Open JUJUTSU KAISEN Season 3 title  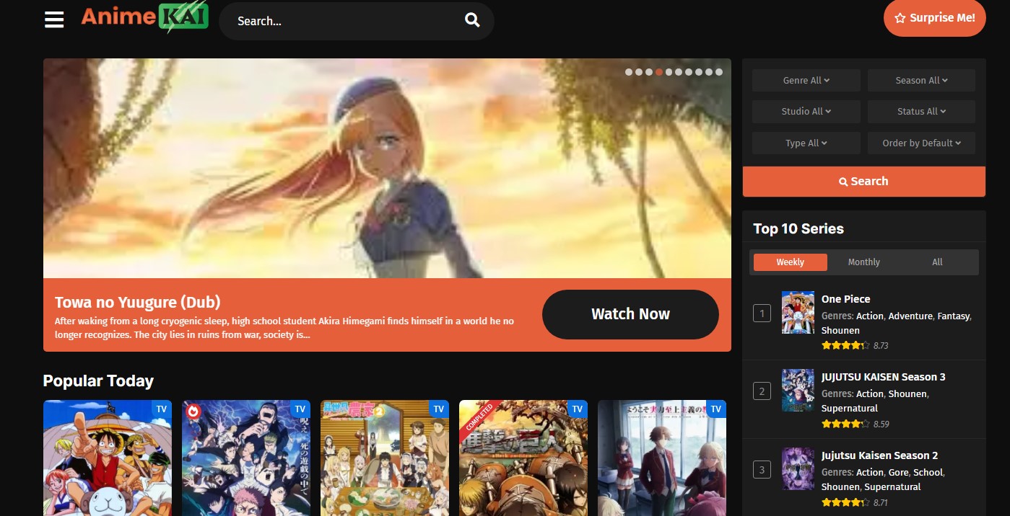click(x=883, y=377)
